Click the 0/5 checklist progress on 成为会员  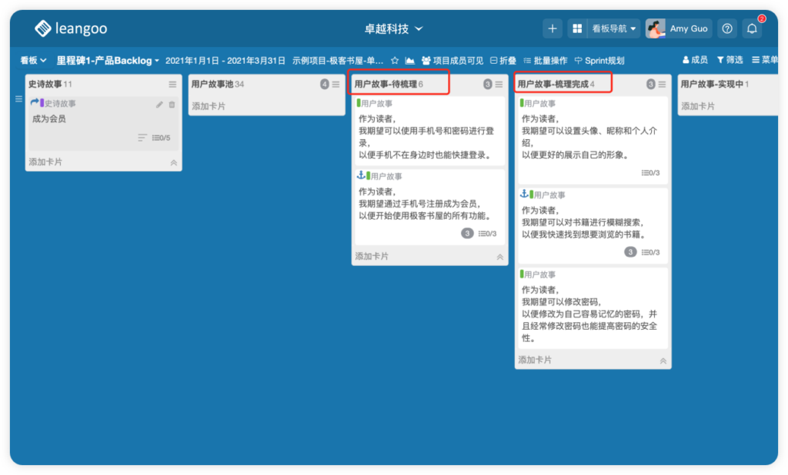click(x=161, y=138)
